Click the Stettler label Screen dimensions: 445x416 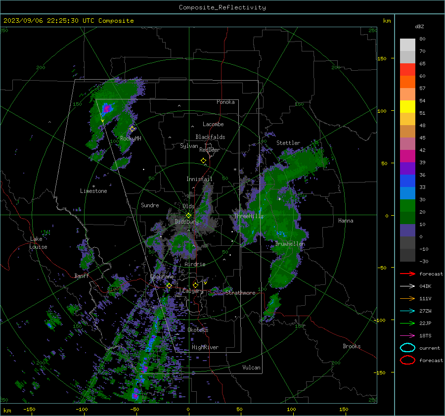pos(288,143)
